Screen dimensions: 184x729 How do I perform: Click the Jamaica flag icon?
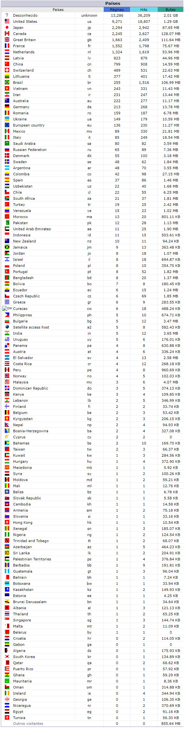coord(7,247)
